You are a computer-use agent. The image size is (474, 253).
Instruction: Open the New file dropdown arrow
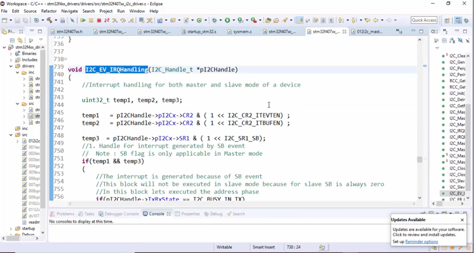click(x=11, y=20)
